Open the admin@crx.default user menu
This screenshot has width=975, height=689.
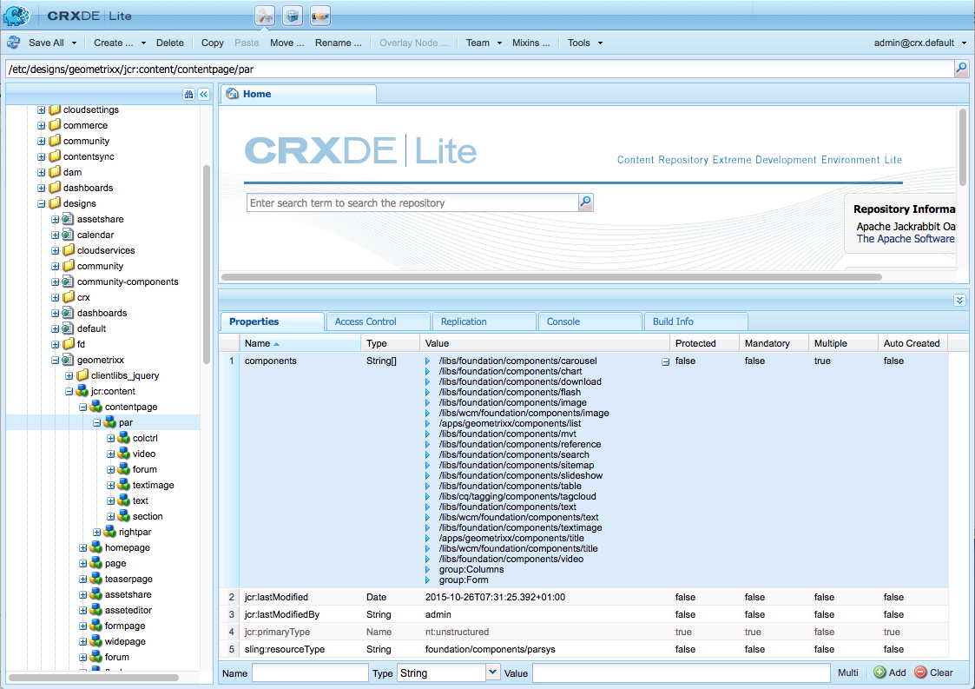click(920, 43)
